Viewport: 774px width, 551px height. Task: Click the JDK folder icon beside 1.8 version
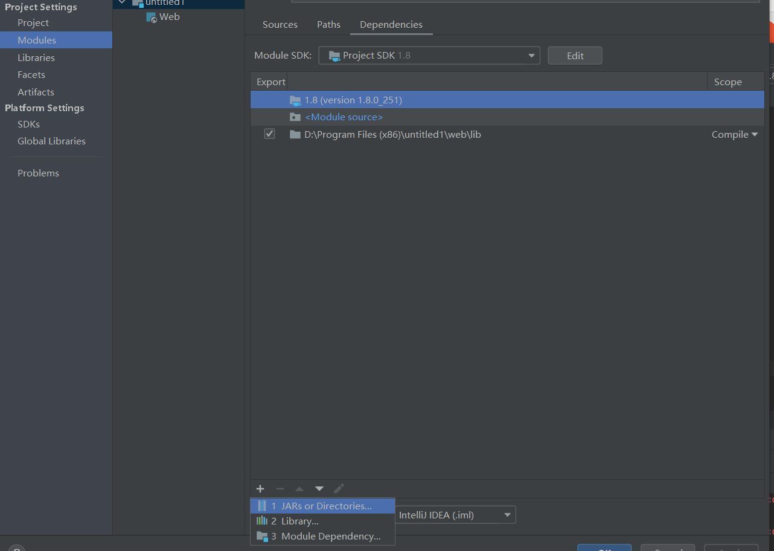point(295,100)
